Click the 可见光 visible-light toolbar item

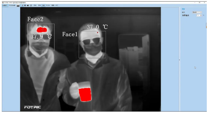(x=48, y=5)
